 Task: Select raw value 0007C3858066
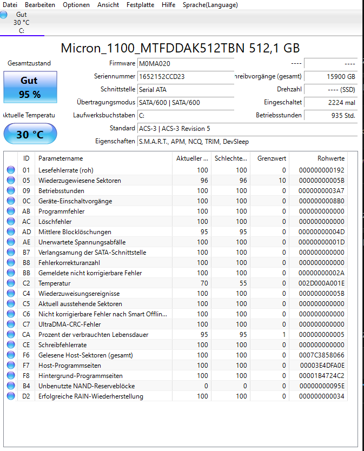click(x=321, y=355)
